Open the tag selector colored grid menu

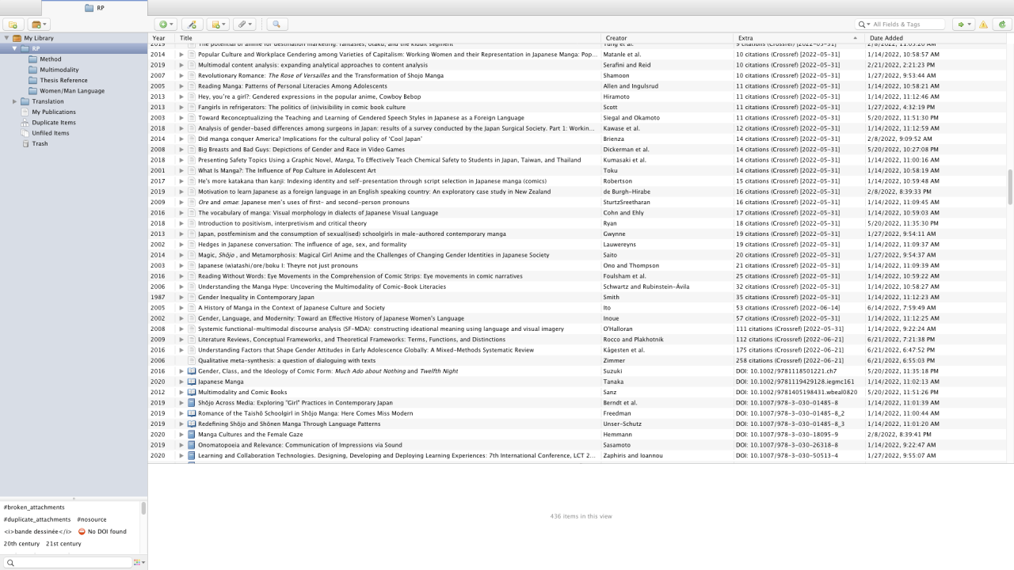139,562
